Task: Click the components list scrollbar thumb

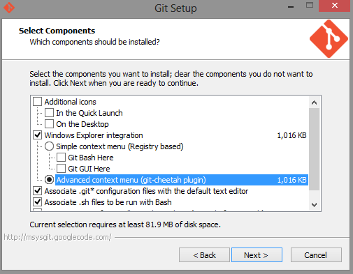Action: tap(314, 149)
